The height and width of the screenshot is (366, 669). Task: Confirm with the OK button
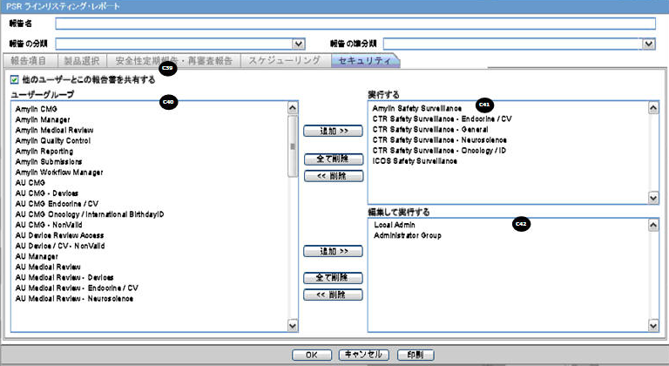click(x=312, y=355)
